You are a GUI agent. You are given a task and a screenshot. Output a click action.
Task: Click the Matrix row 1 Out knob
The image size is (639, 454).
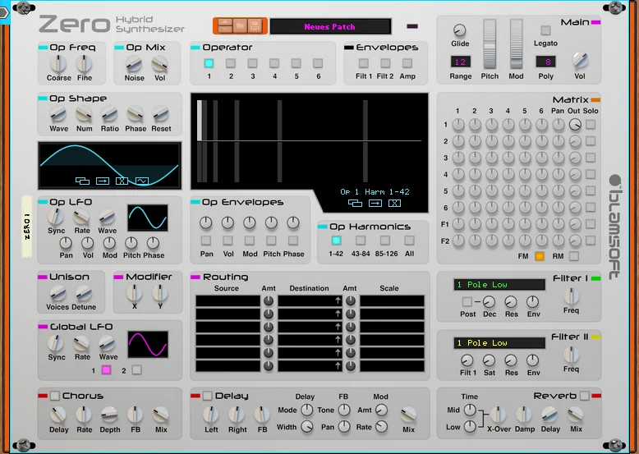pyautogui.click(x=575, y=125)
